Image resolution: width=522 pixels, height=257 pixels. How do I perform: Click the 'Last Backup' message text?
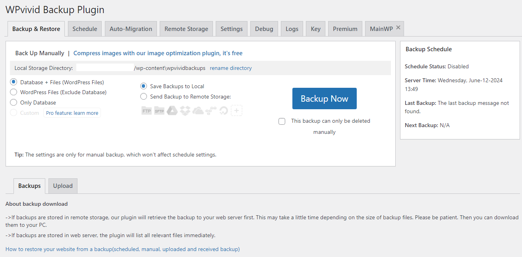point(457,107)
